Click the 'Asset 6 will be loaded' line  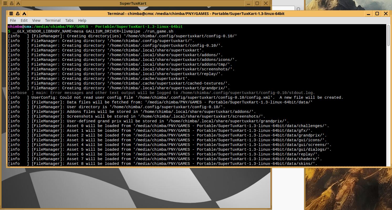pyautogui.click(x=164, y=154)
